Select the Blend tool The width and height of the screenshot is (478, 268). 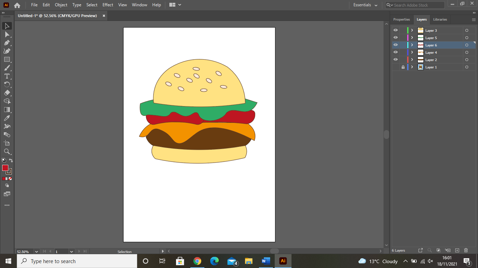pos(7,135)
